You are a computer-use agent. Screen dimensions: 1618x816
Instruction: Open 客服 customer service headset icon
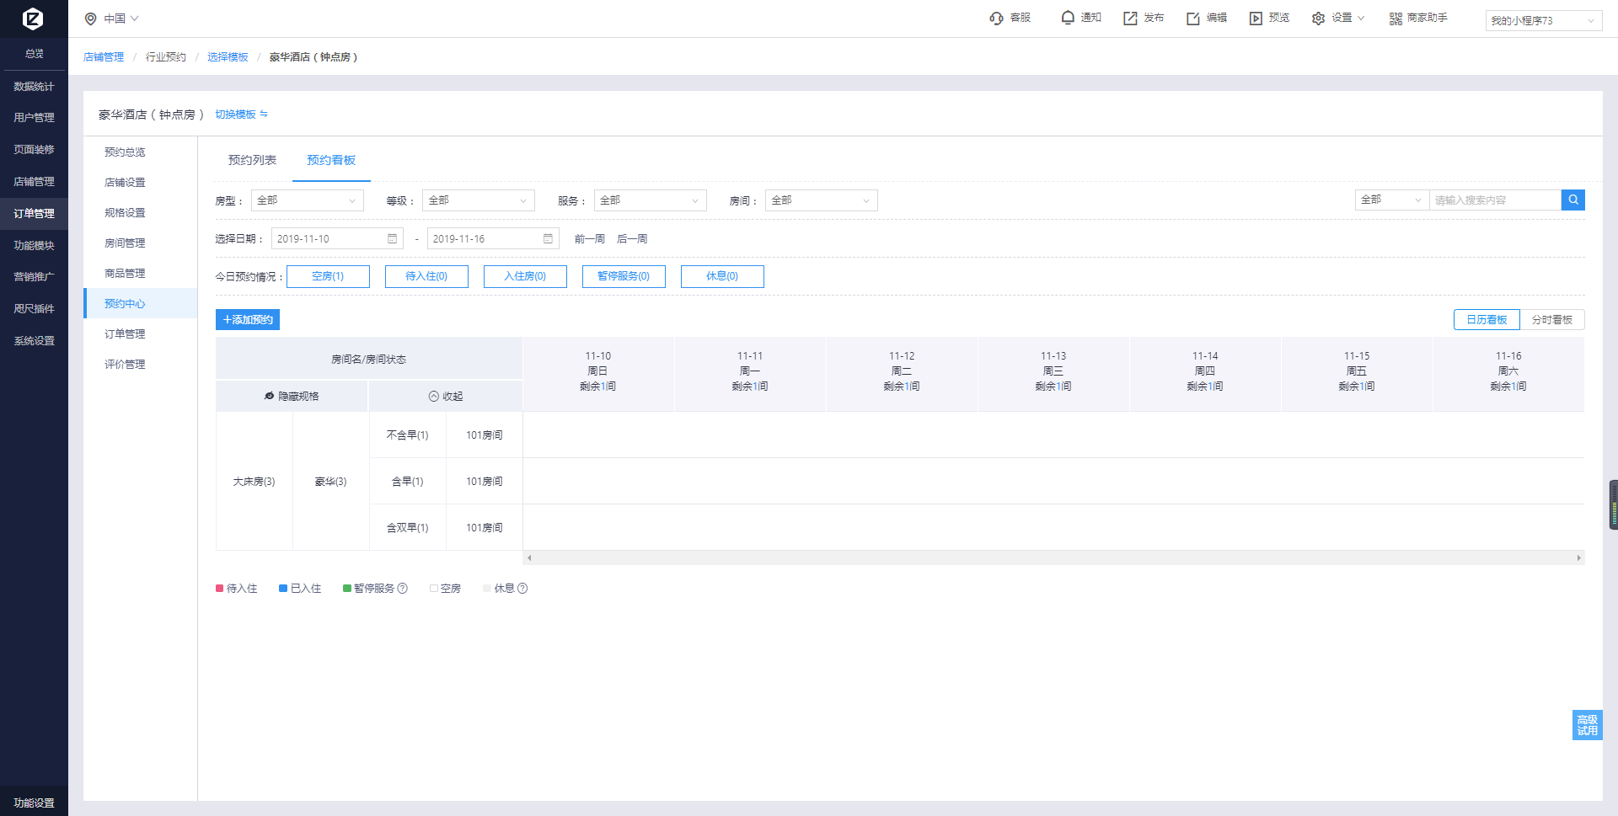click(996, 19)
